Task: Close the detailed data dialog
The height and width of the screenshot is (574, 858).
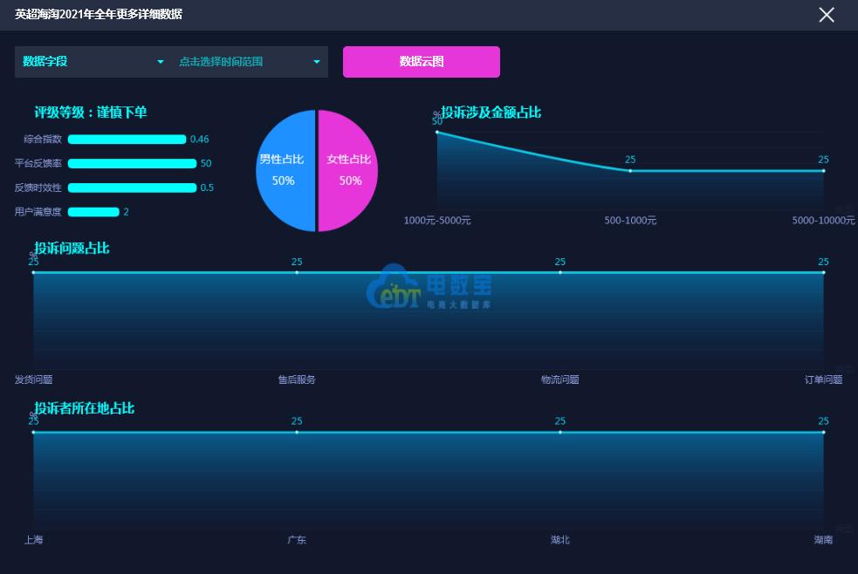Action: (827, 15)
